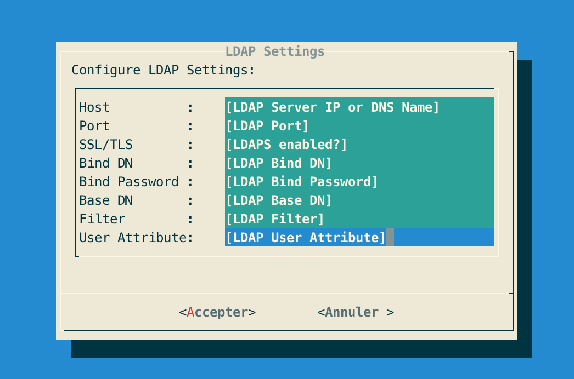
Task: Select the LDAP Port input field
Action: tap(359, 126)
